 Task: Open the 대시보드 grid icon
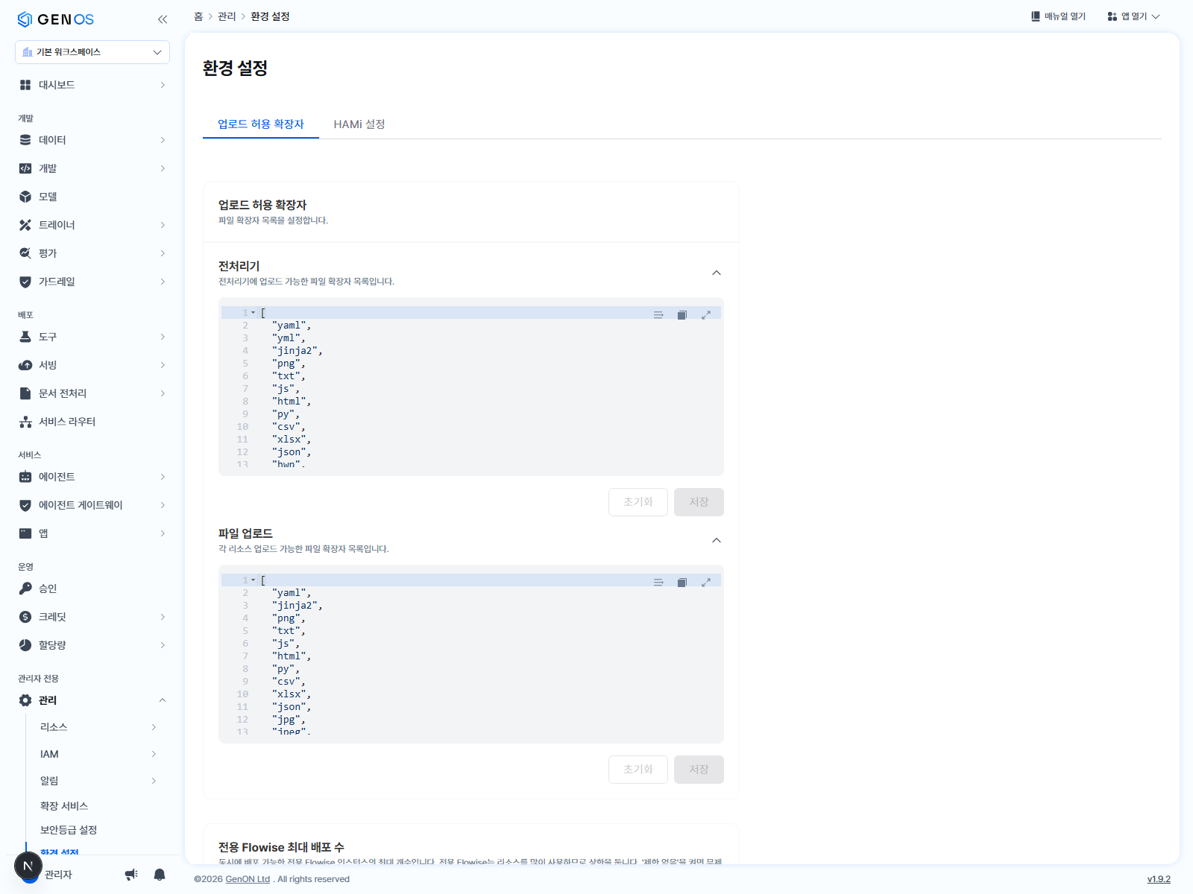[25, 85]
